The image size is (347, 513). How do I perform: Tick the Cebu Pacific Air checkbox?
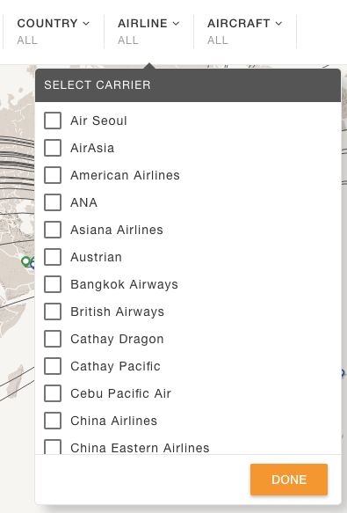[53, 393]
